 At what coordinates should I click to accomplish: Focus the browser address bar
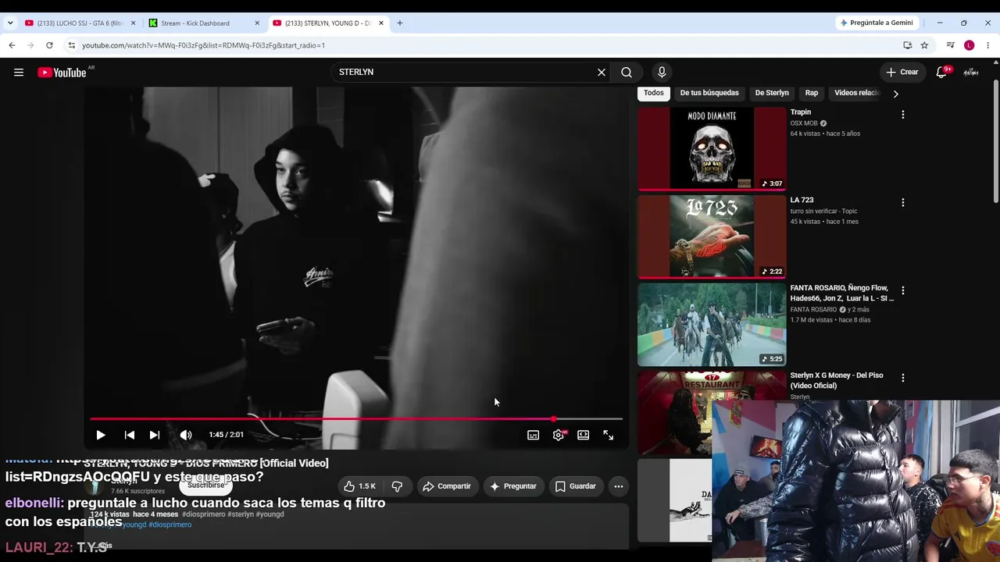tap(484, 45)
